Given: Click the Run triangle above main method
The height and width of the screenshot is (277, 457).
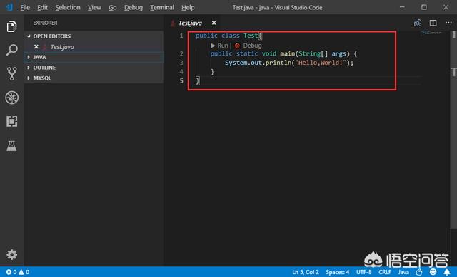Looking at the screenshot, I should (213, 46).
